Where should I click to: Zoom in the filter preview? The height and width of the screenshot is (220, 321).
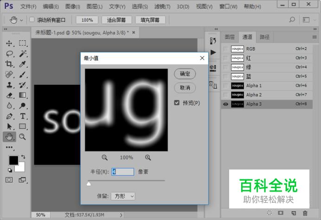148,157
